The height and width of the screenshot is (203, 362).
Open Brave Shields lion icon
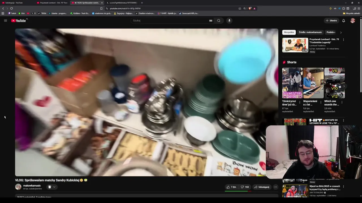[250, 8]
